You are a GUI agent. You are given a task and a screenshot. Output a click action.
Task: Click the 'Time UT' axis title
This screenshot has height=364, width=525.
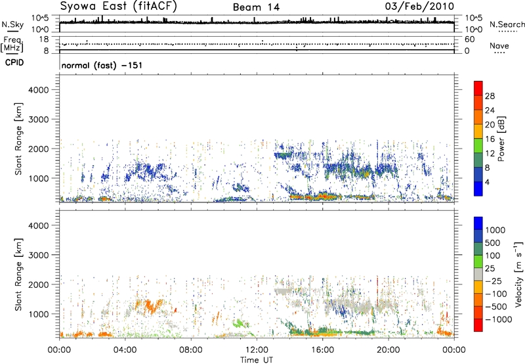[257, 360]
